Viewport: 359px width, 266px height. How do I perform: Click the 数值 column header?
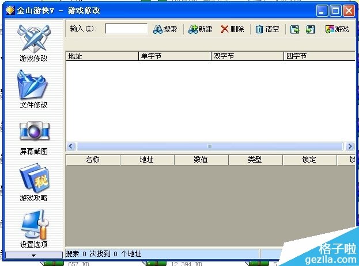coord(201,160)
